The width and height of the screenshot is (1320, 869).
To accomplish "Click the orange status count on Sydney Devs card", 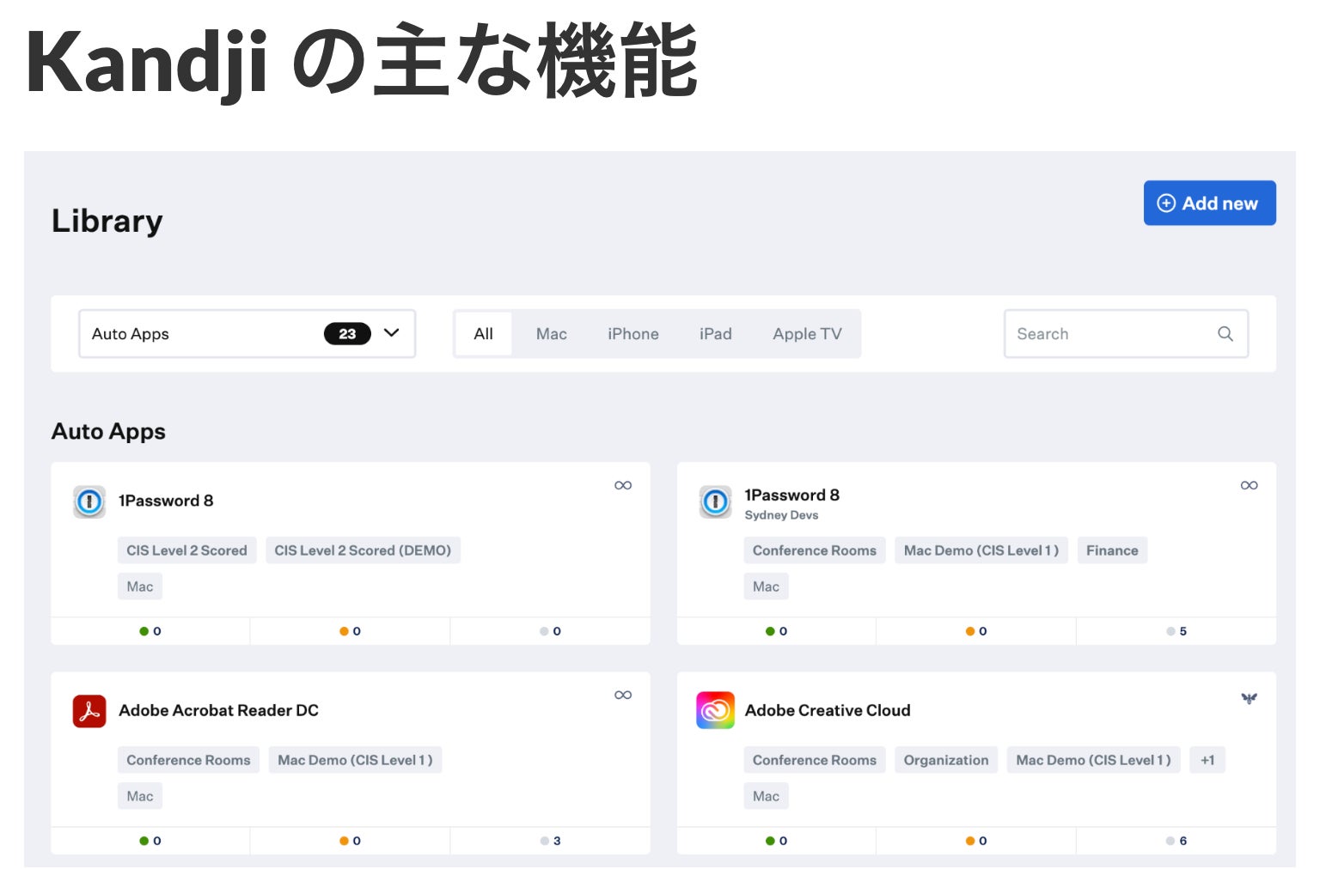I will click(976, 631).
